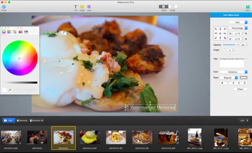Select the pencils tab in Colors panel

(26, 32)
